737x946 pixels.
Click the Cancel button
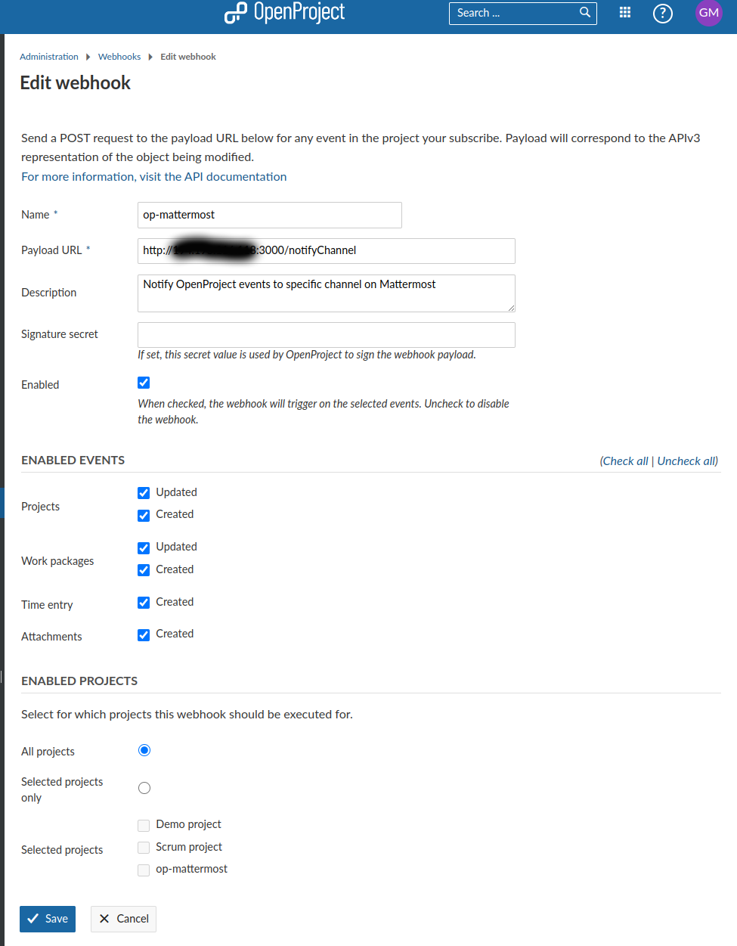(x=123, y=919)
